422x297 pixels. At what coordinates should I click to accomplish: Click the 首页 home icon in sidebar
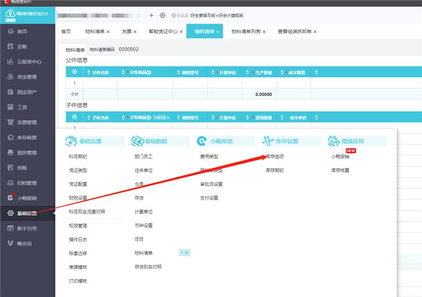tap(10, 32)
